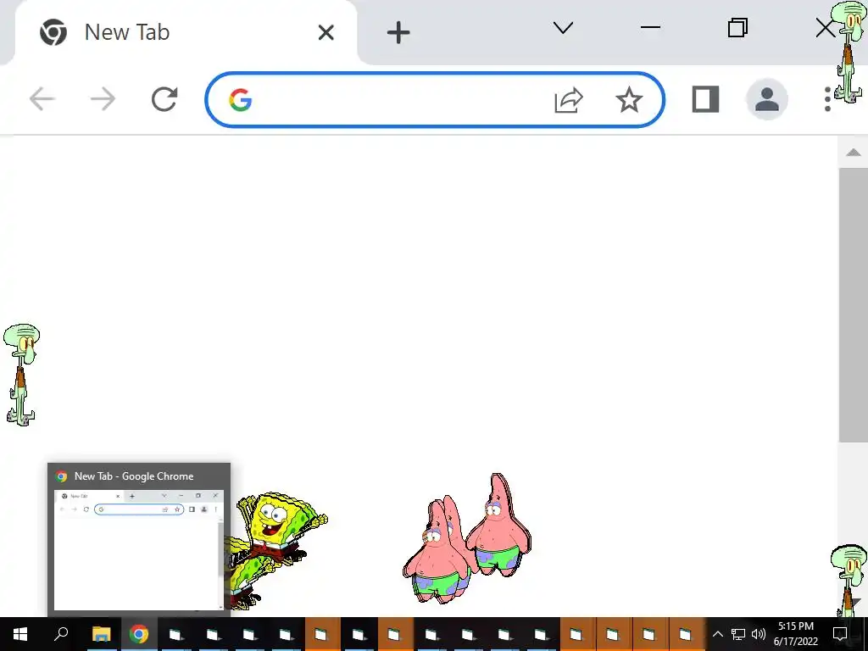
Task: Close the New Tab tab
Action: click(x=326, y=33)
